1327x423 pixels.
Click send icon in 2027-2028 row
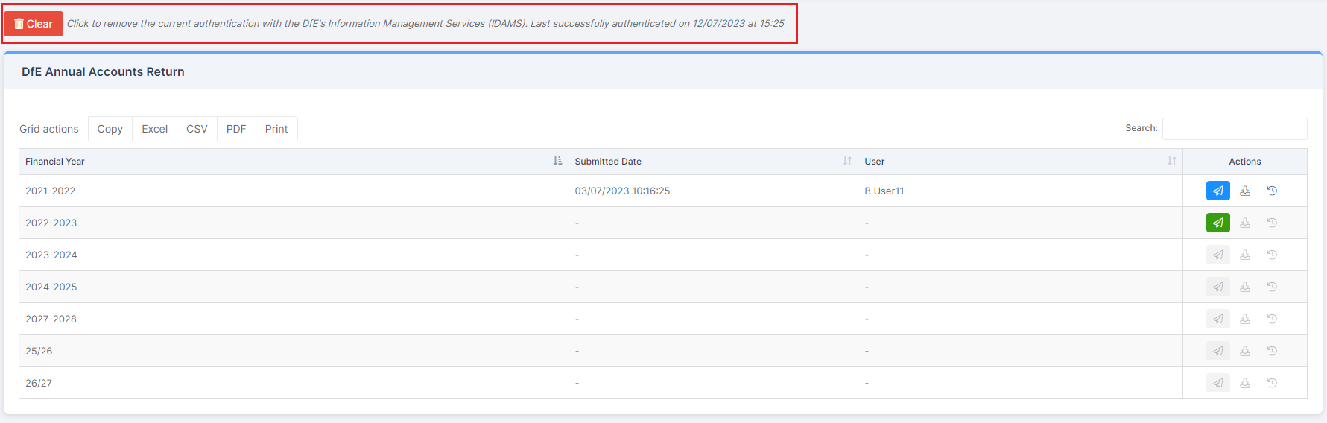click(x=1218, y=319)
